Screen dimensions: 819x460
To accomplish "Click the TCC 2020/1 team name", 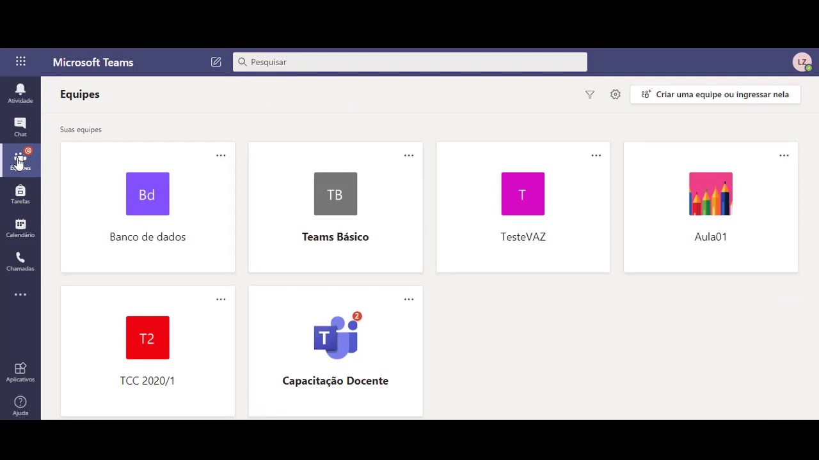I will pos(148,380).
